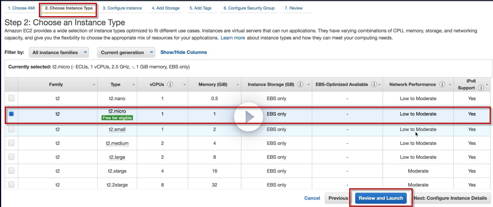Click the t2.micro type name

117,111
